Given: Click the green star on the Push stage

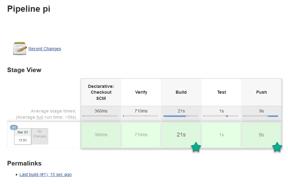Looking at the screenshot, I should tap(277, 147).
